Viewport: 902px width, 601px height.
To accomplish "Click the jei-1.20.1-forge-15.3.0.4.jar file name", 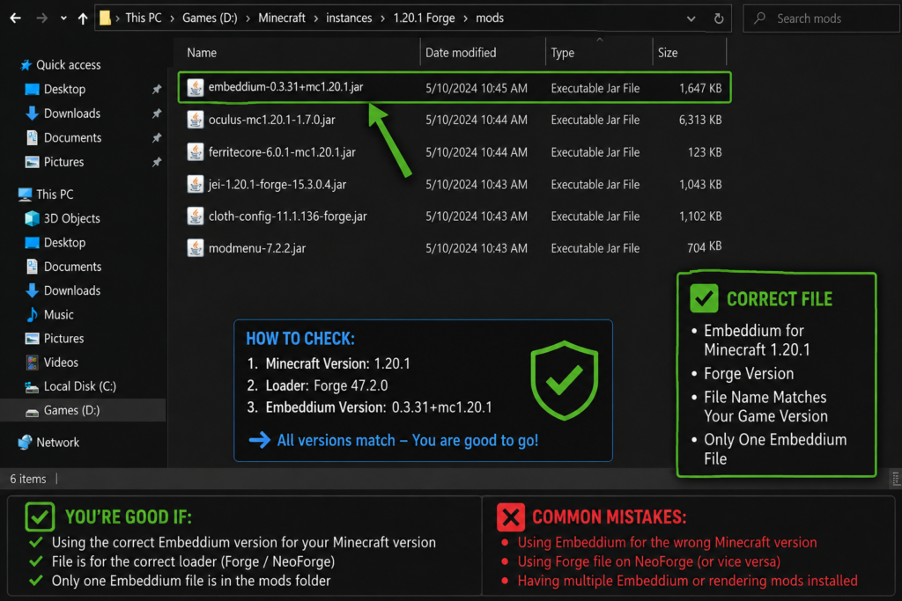I will point(277,185).
